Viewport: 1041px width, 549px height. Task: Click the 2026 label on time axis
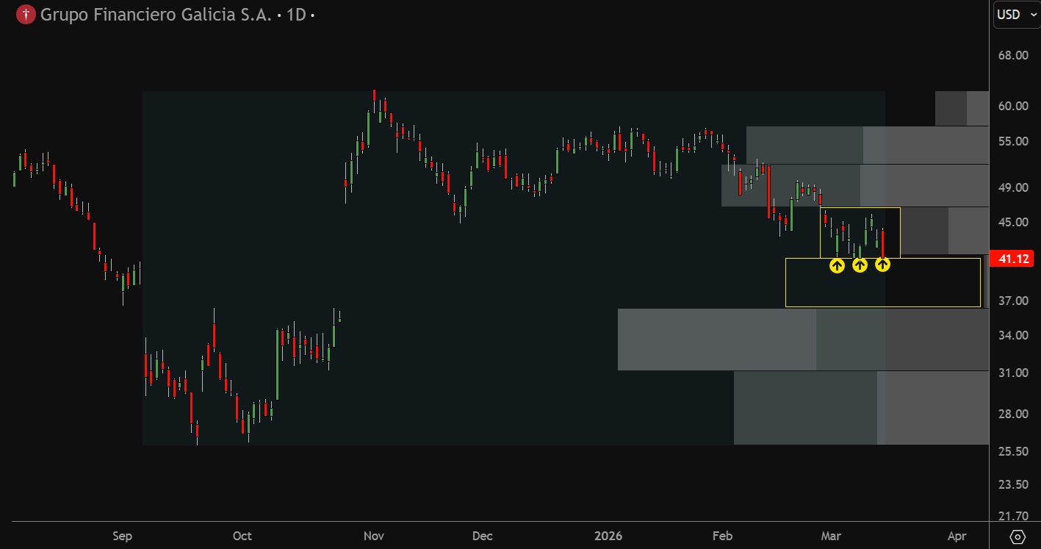[x=608, y=536]
